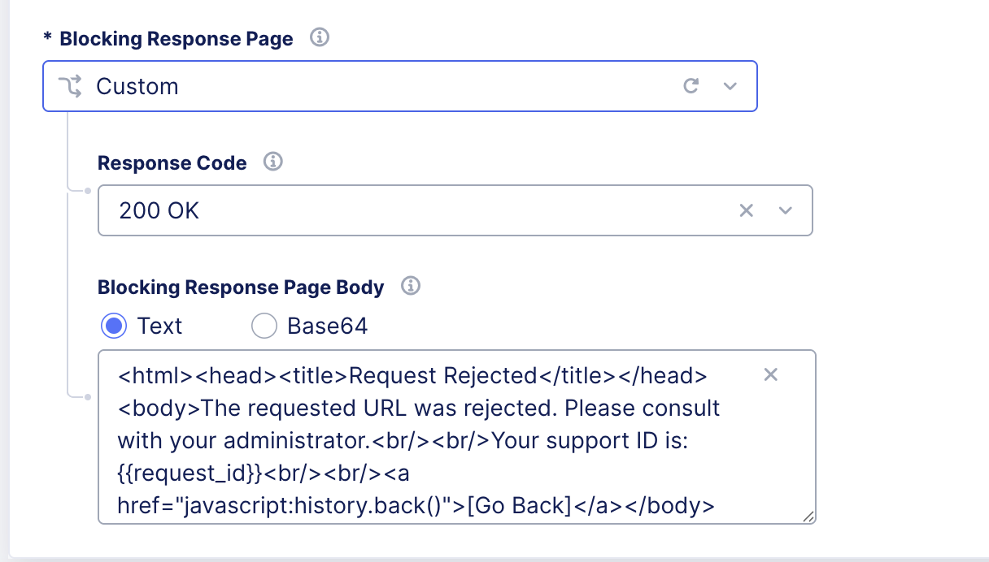
Task: Clear the 200 OK selection with the X
Action: point(746,210)
